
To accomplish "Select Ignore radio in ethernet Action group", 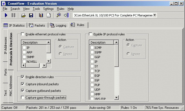I will click(x=60, y=54).
